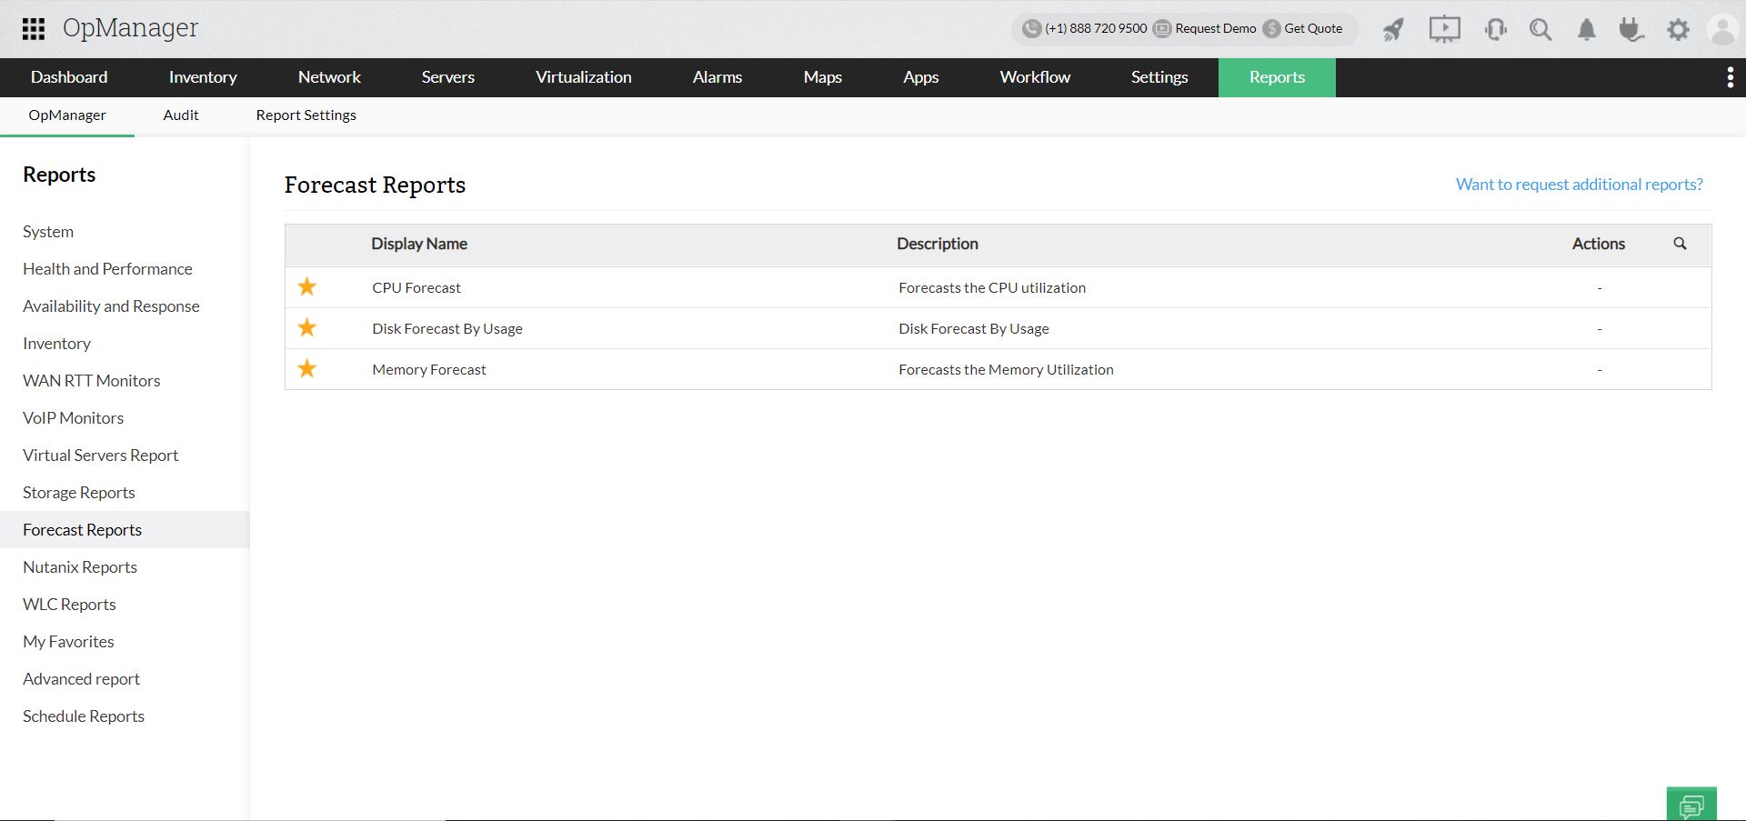Open WAN RTT Monitors reports
The image size is (1746, 821).
[x=91, y=381]
